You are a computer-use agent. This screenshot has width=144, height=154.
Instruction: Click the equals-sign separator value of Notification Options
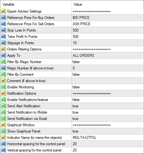point(92,93)
